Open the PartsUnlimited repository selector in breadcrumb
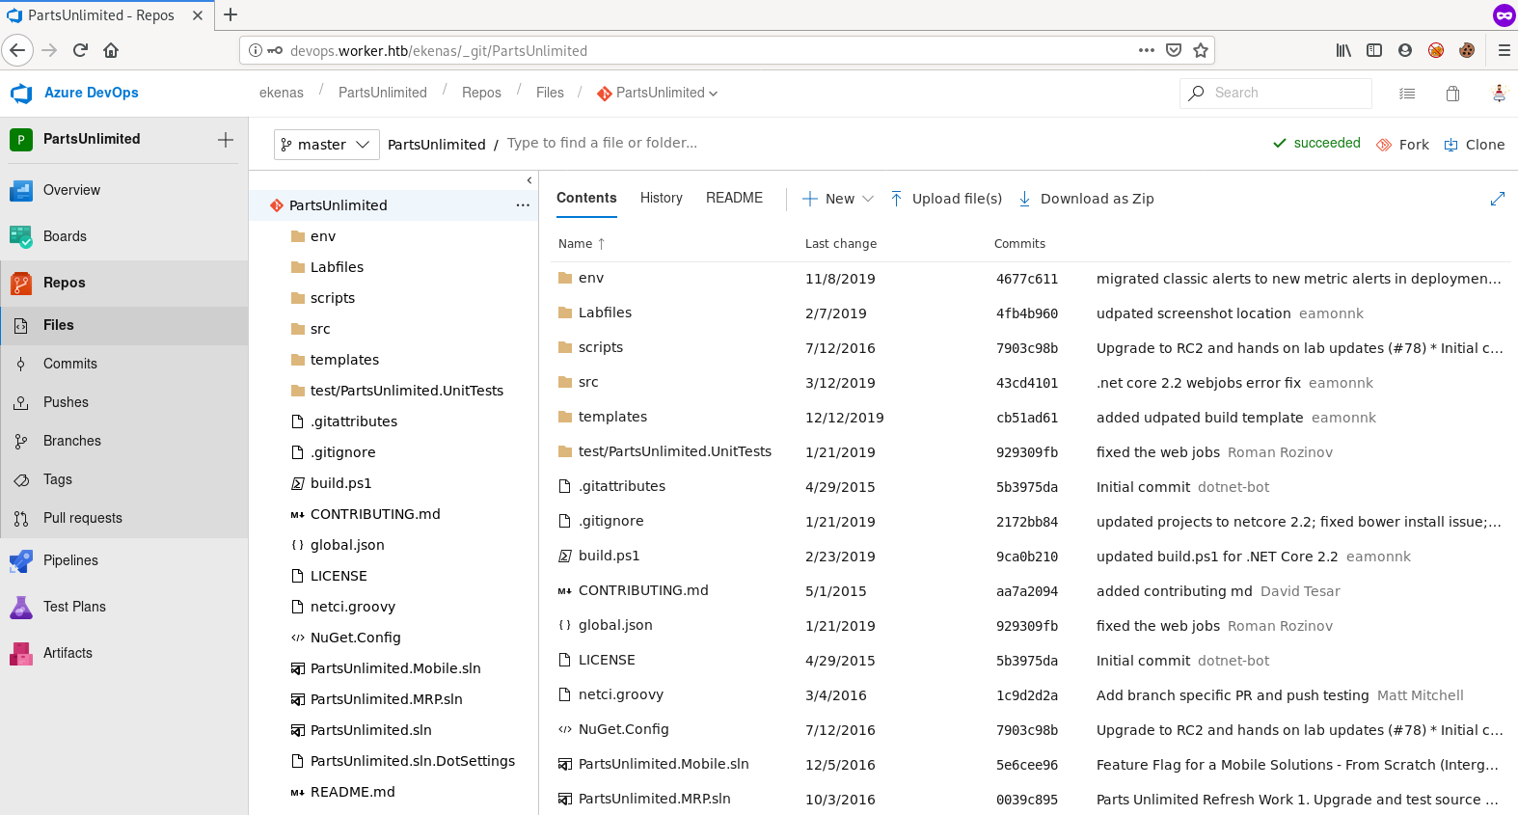The image size is (1518, 815). [x=659, y=94]
